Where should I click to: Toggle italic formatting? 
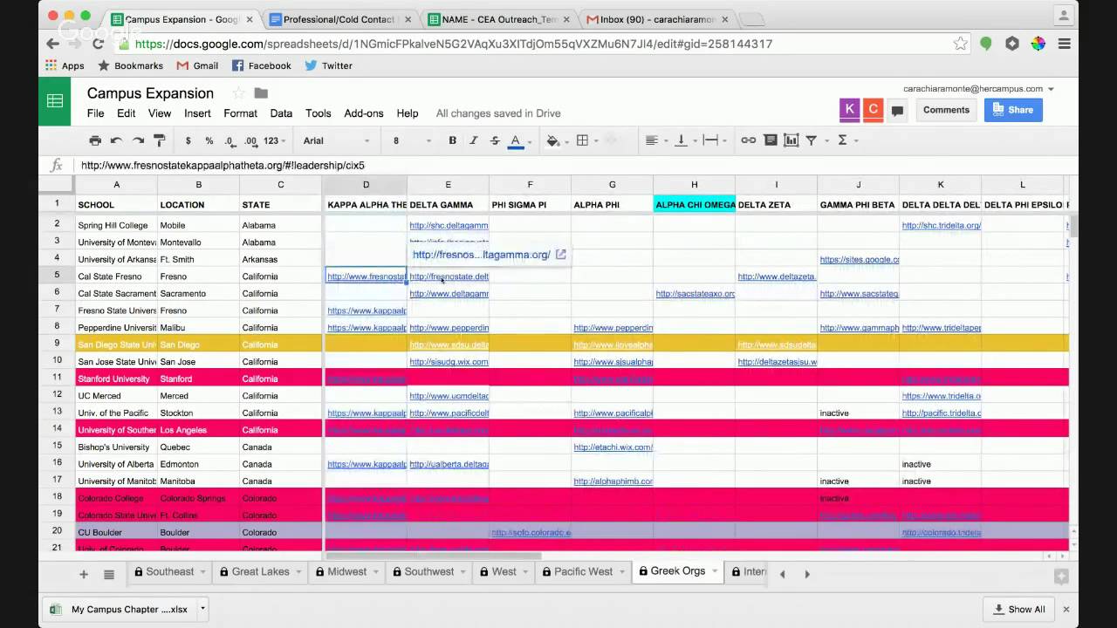tap(474, 140)
